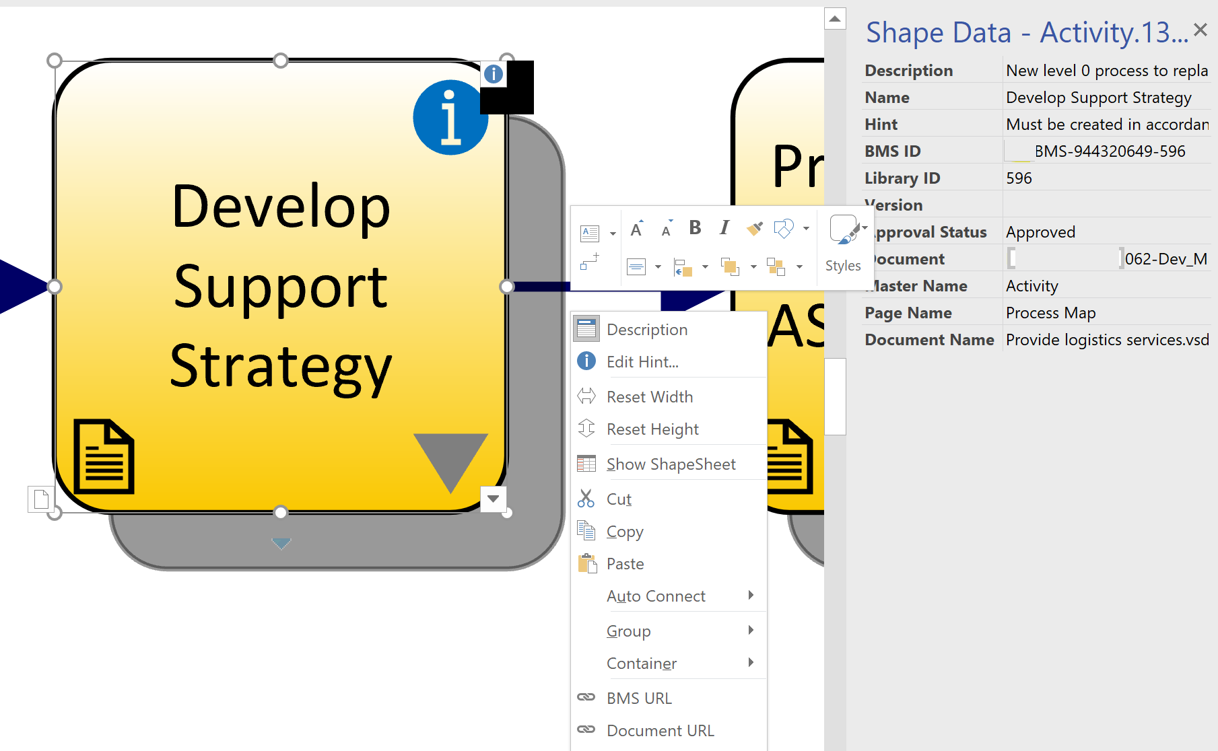This screenshot has width=1218, height=751.
Task: Apply italic formatting in the mini toolbar
Action: 724,228
